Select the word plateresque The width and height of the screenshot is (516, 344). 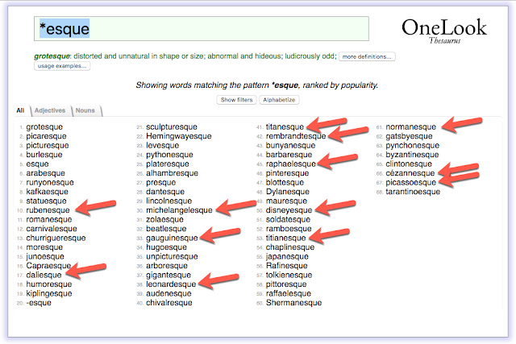[168, 164]
